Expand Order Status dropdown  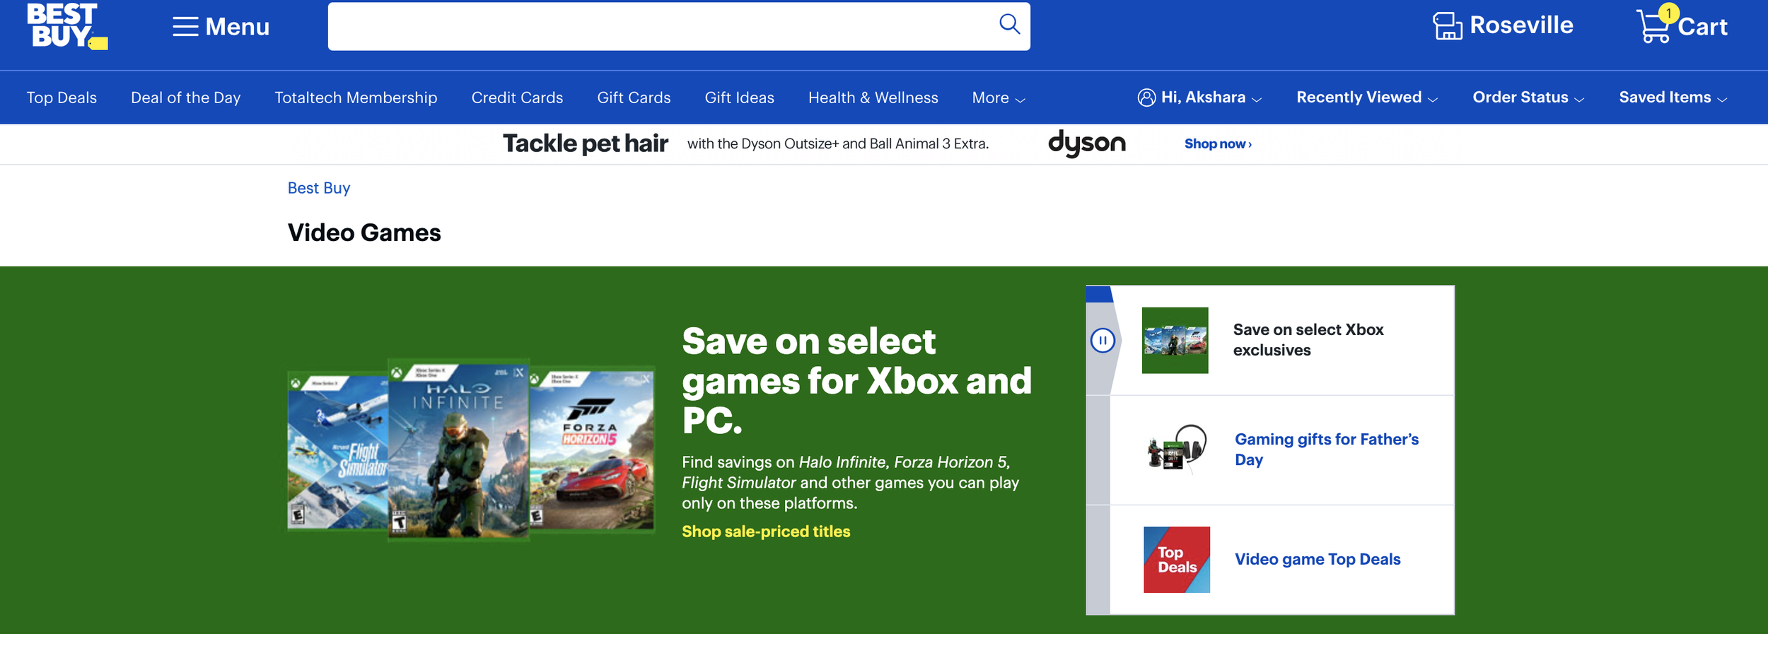(1528, 98)
